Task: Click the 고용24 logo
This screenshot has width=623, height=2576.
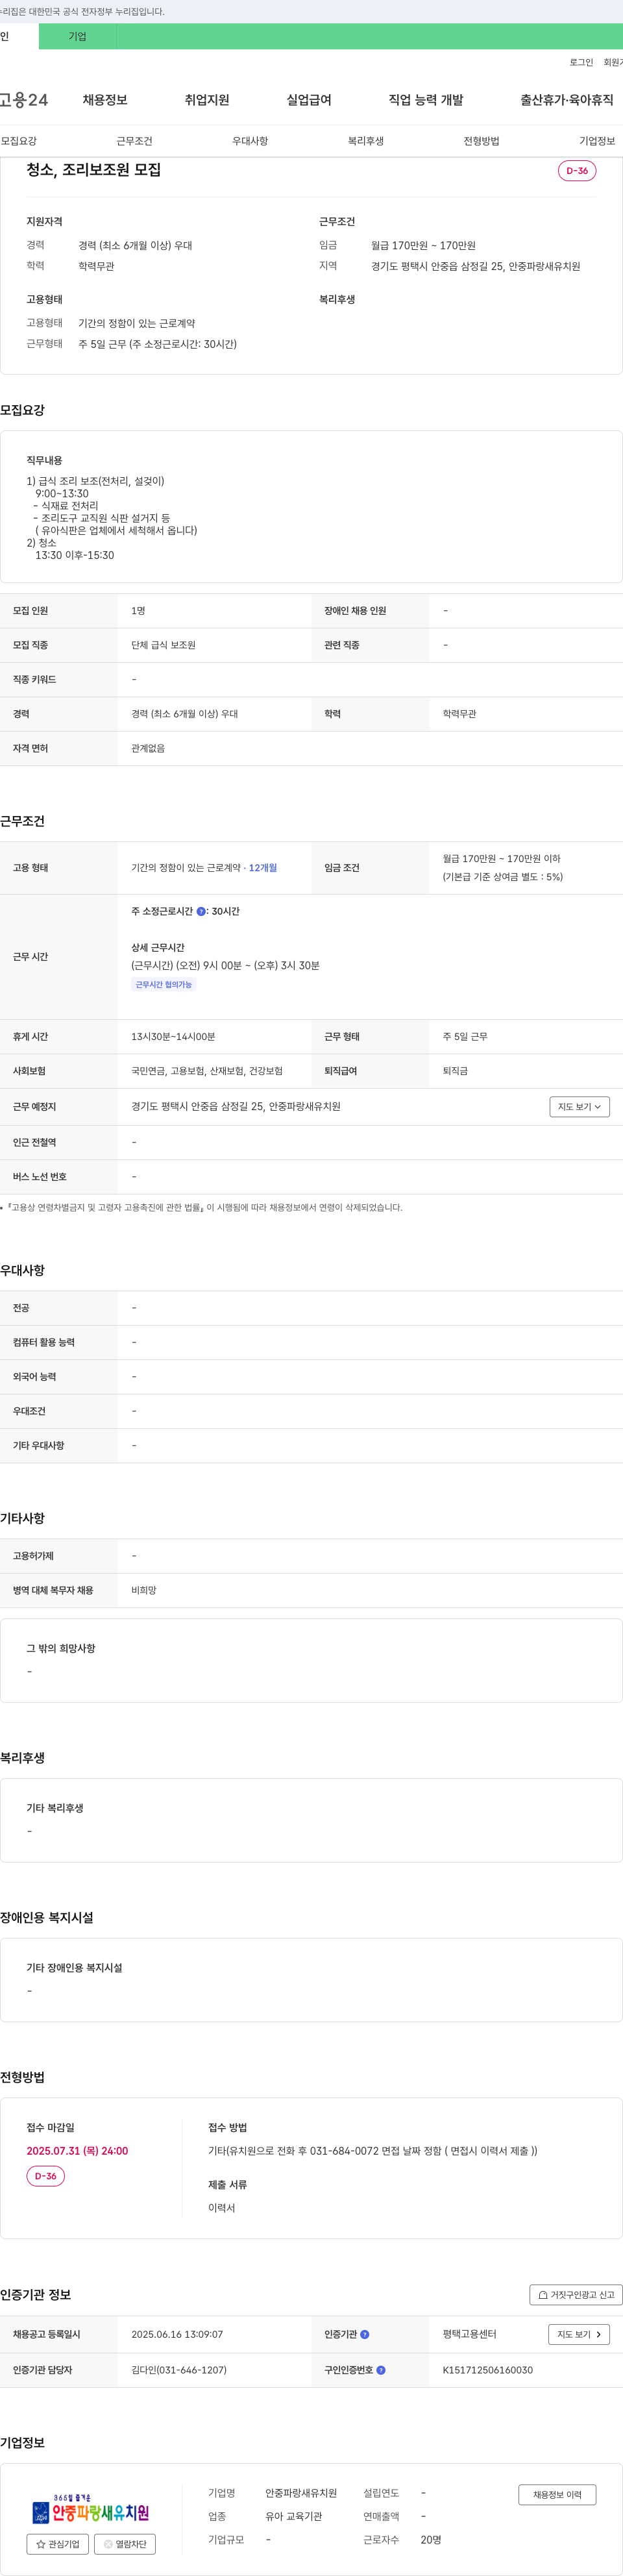Action: [x=24, y=100]
